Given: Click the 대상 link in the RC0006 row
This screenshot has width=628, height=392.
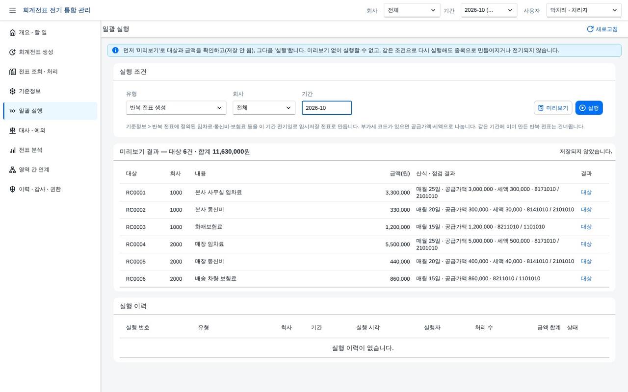Looking at the screenshot, I should point(586,278).
